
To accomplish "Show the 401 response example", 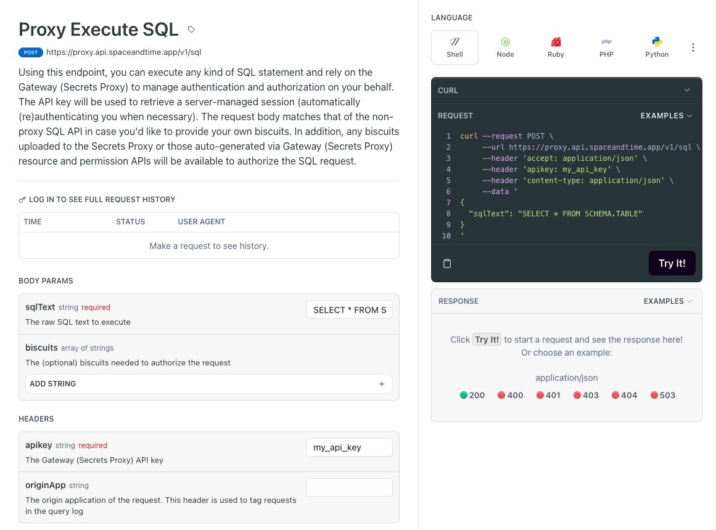I will coord(548,395).
